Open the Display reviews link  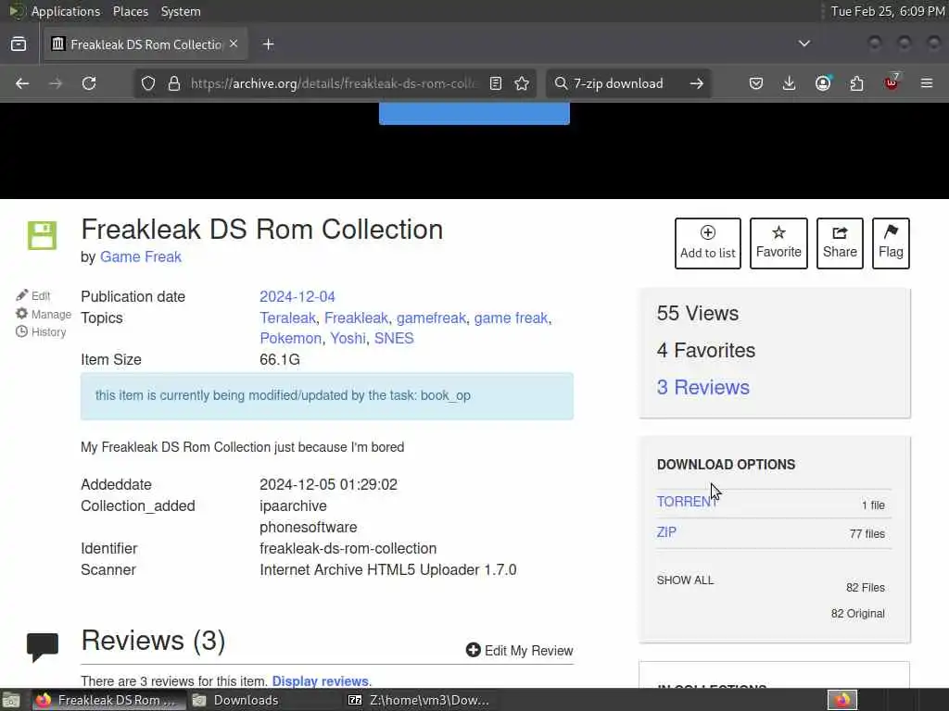click(x=320, y=681)
